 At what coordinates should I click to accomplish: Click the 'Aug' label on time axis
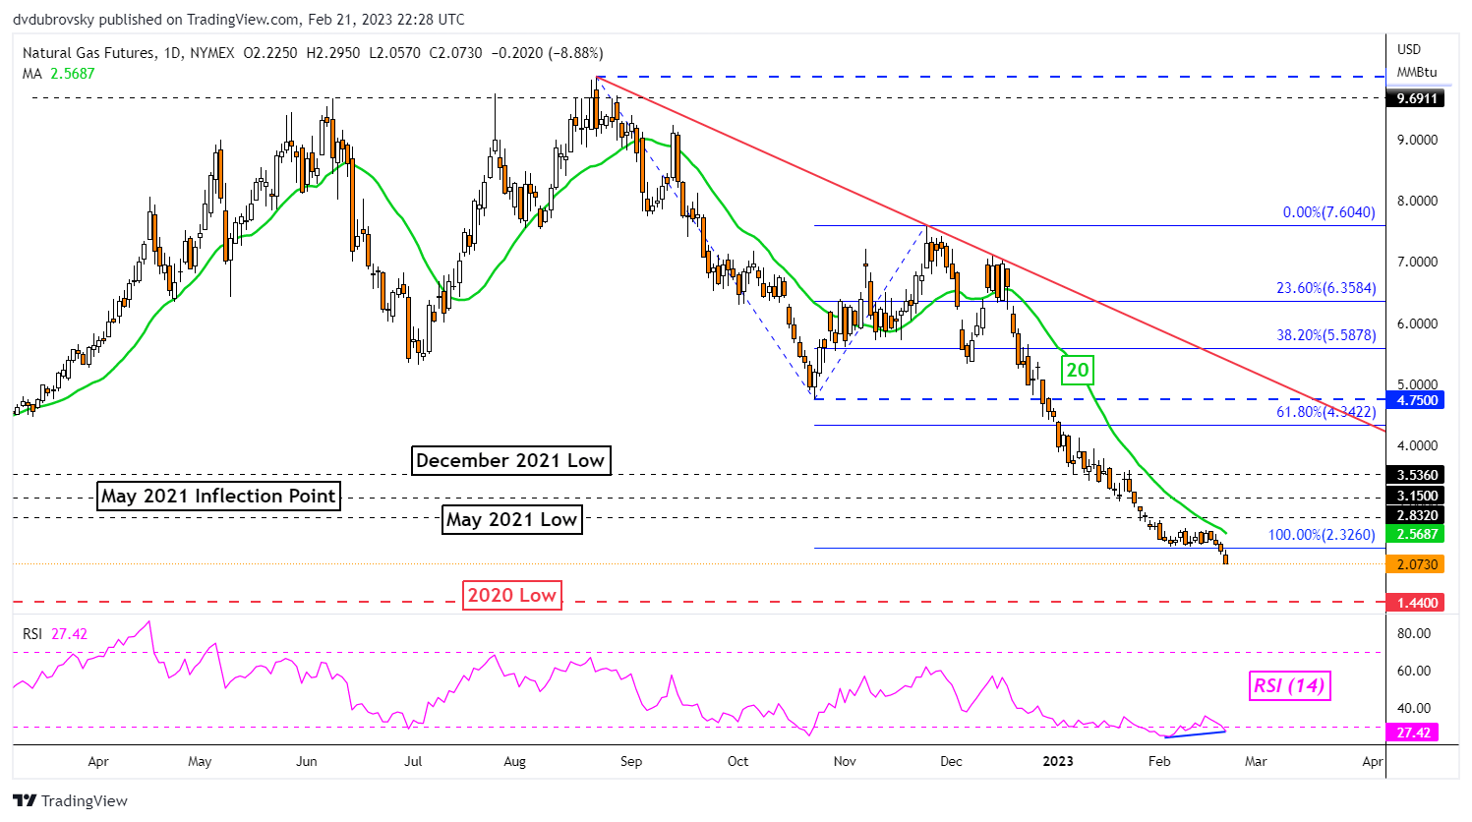514,761
